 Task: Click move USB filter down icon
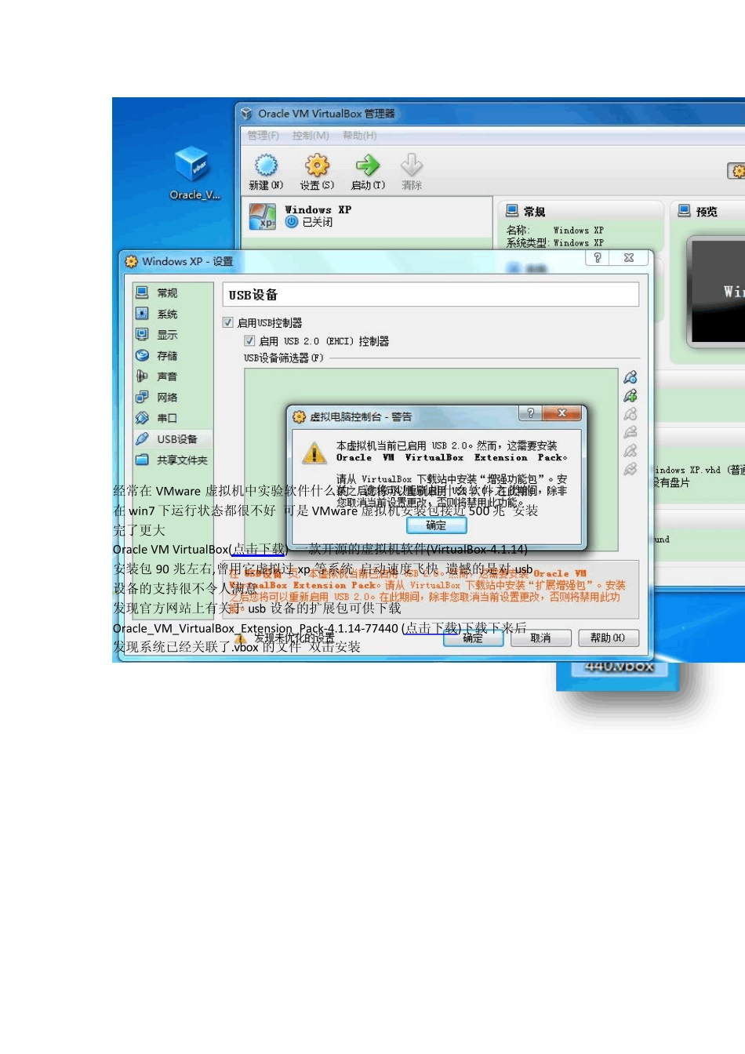[x=631, y=469]
